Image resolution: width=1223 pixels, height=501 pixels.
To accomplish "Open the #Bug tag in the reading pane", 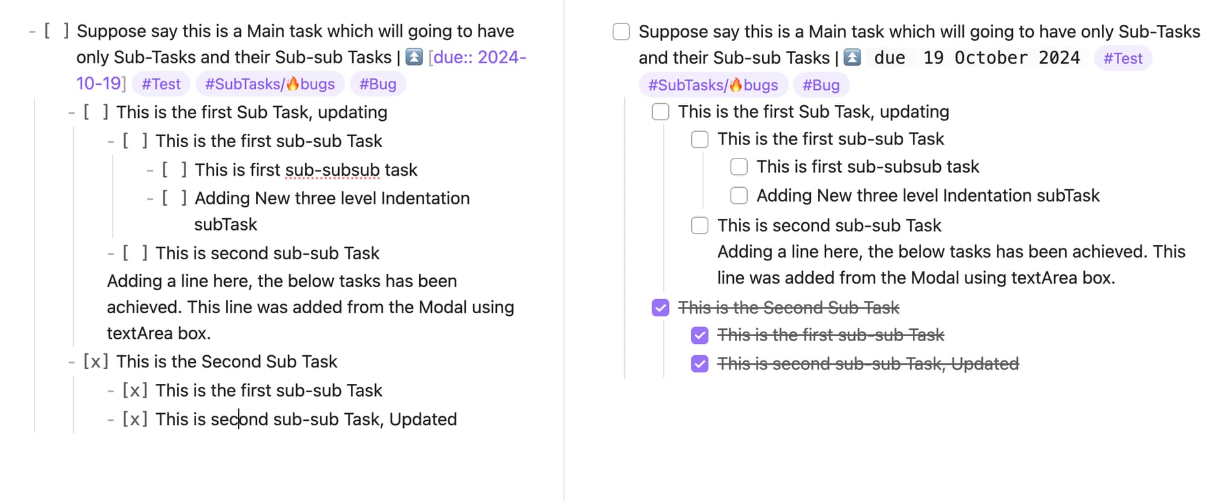I will (x=820, y=84).
